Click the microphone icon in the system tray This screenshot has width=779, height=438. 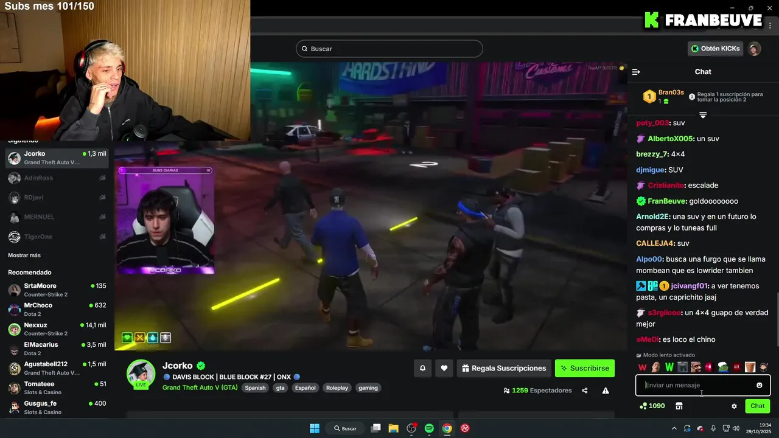713,428
